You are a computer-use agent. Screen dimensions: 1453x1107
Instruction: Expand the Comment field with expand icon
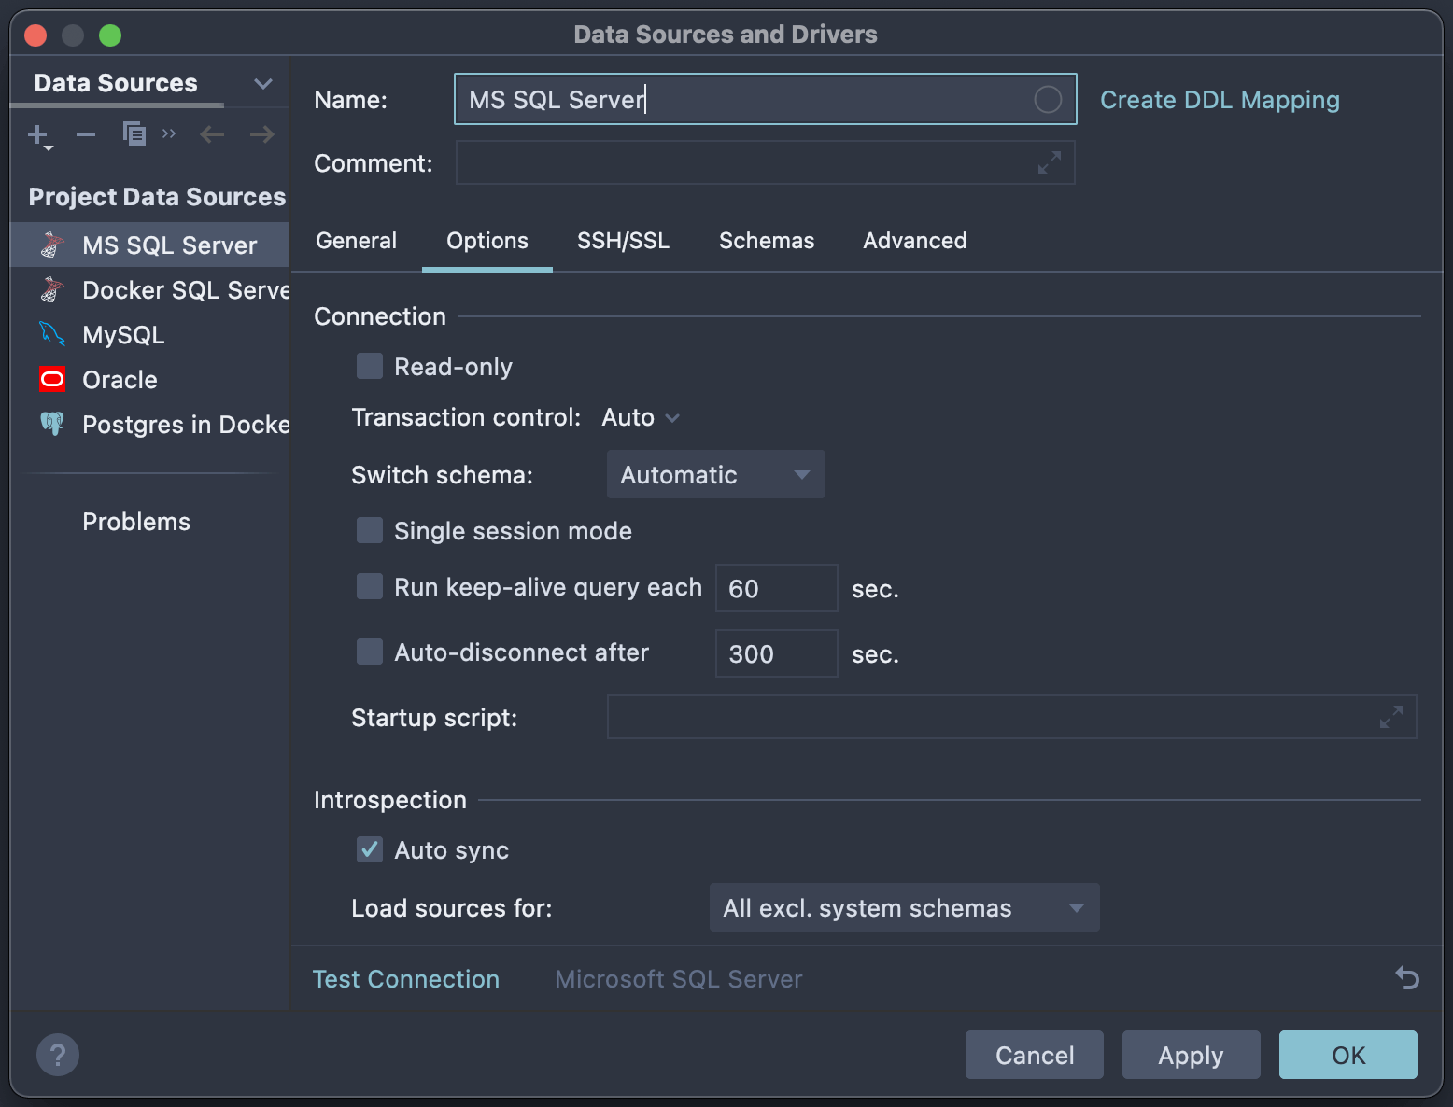1050,162
